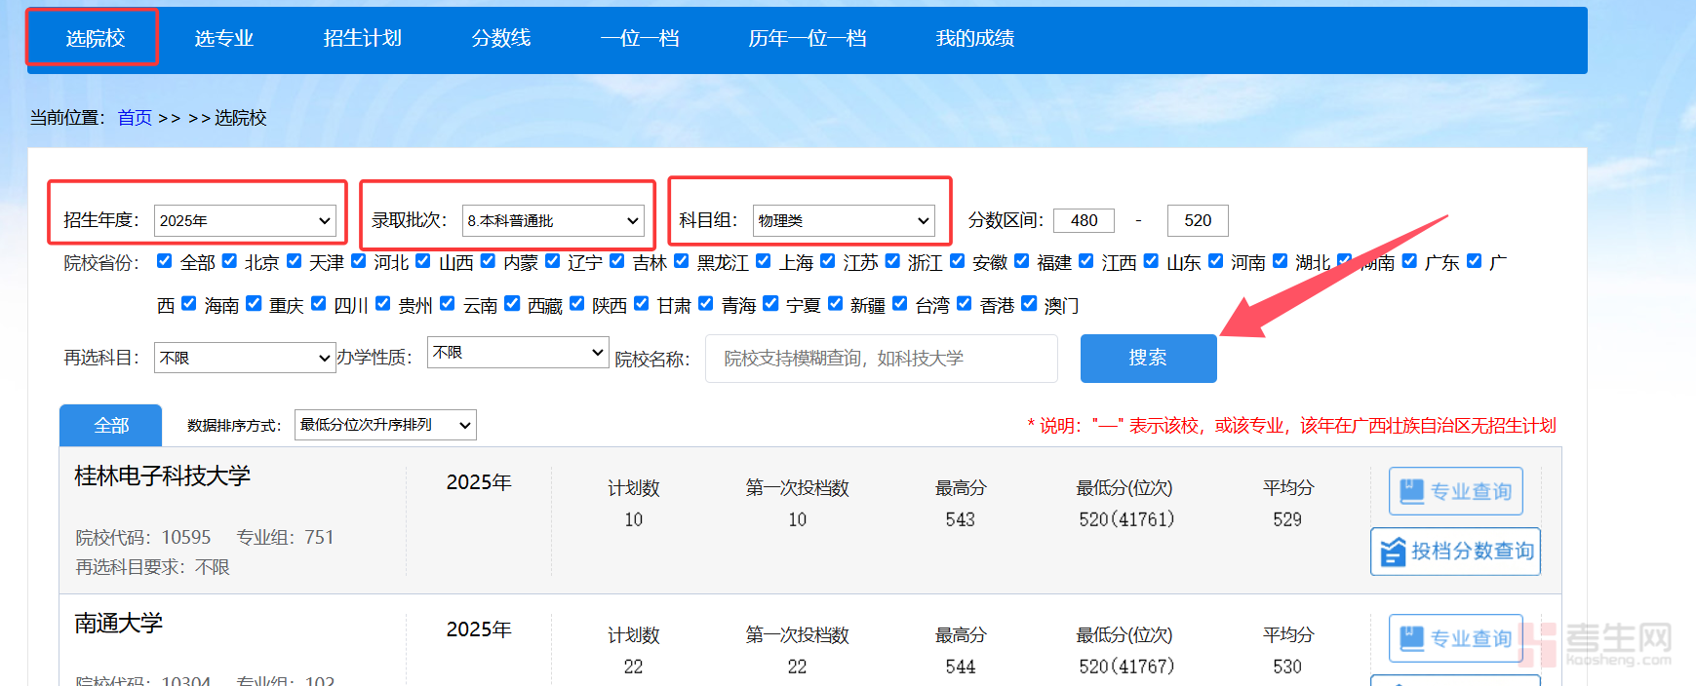The width and height of the screenshot is (1696, 686).
Task: Toggle the 天津 checkbox
Action: pyautogui.click(x=294, y=260)
